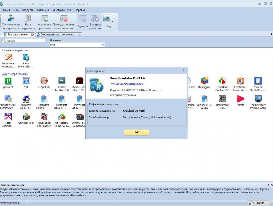Launch Принудительная деинсталляция tool

coord(63,22)
